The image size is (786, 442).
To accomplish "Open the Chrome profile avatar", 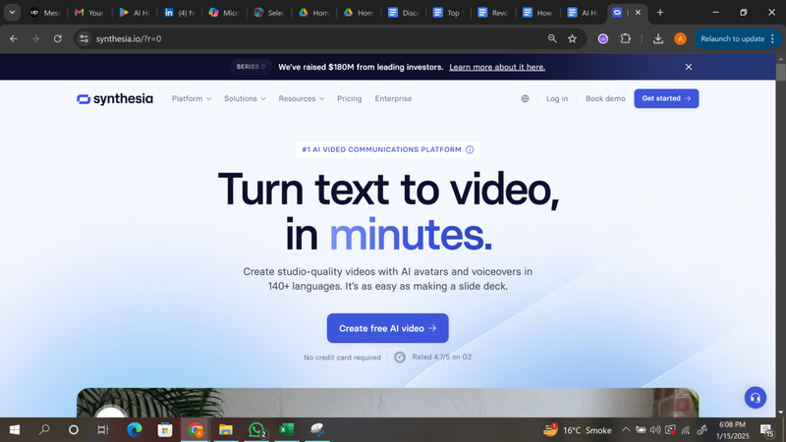I will coord(680,38).
